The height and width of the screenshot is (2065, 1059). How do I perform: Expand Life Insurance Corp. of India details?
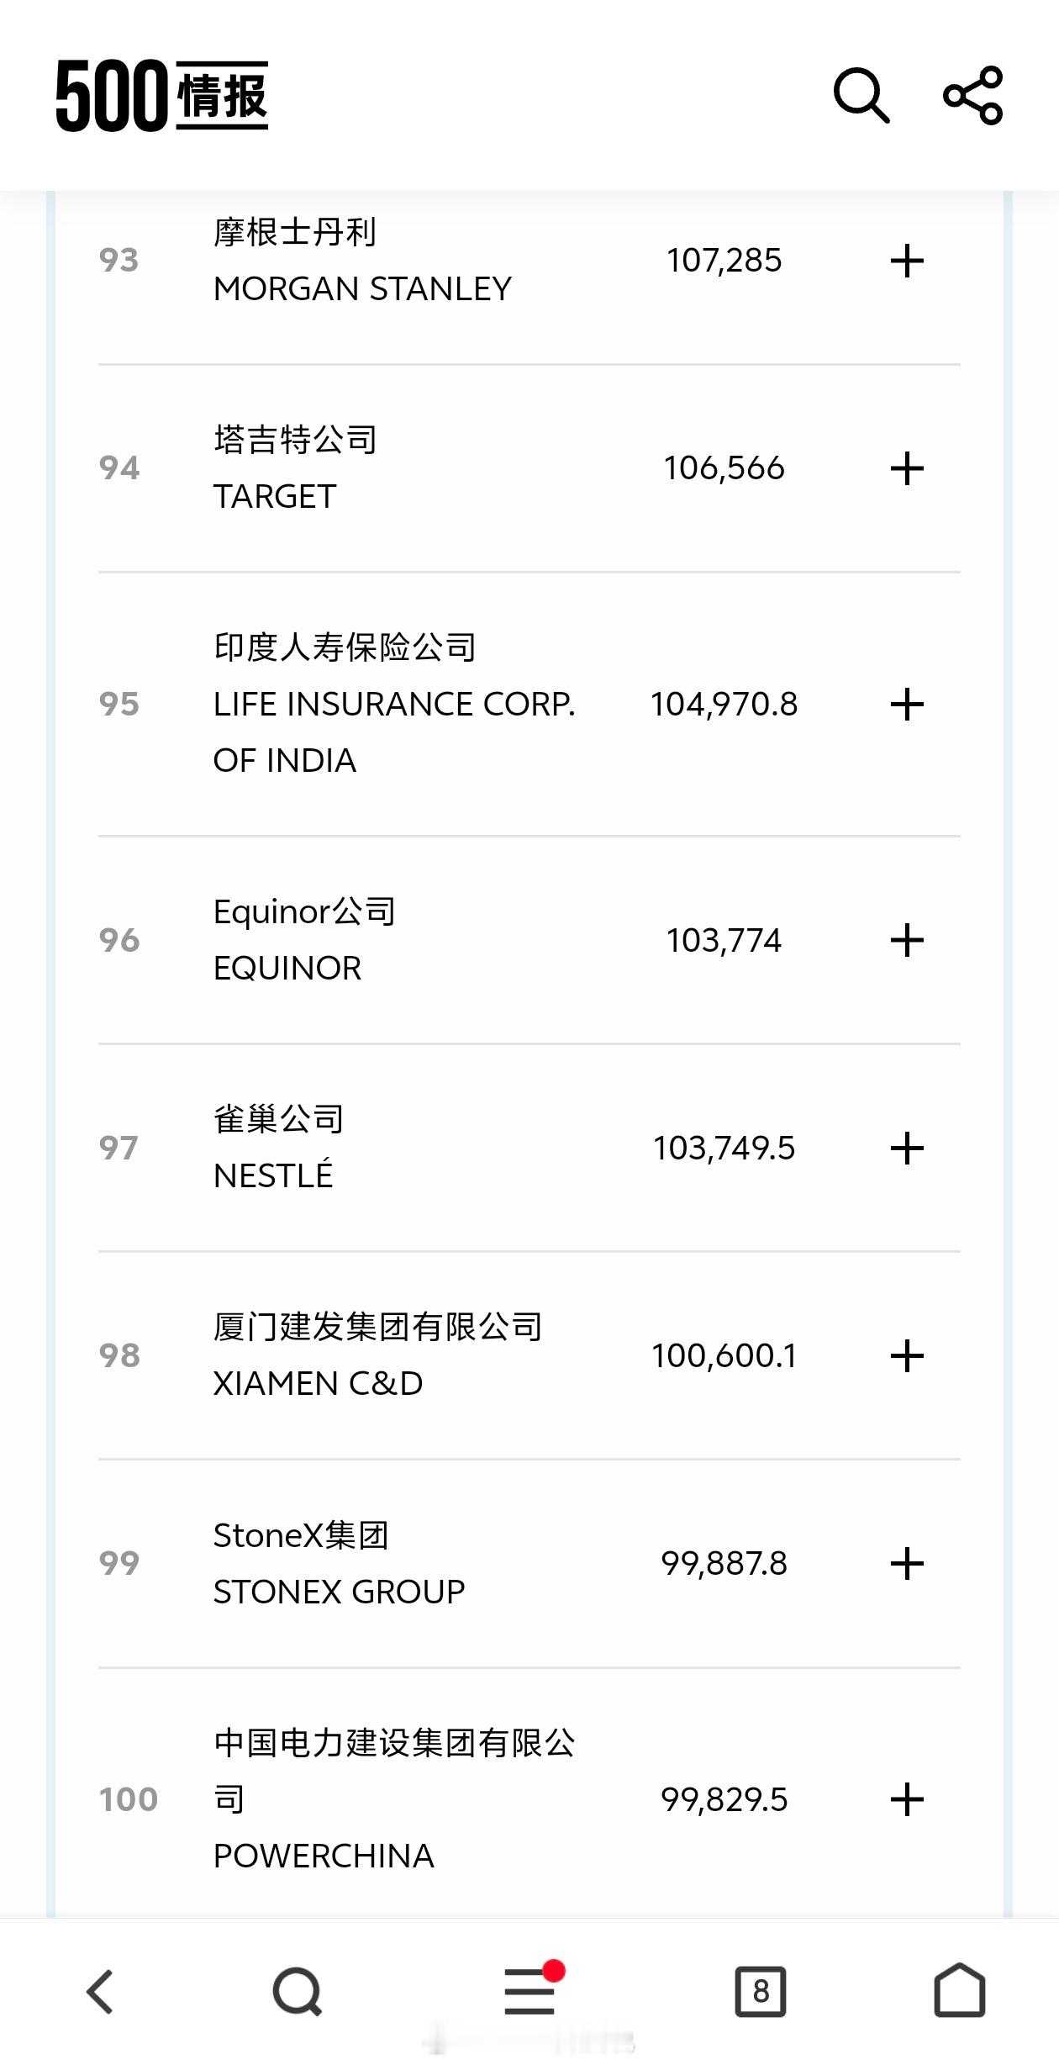907,704
